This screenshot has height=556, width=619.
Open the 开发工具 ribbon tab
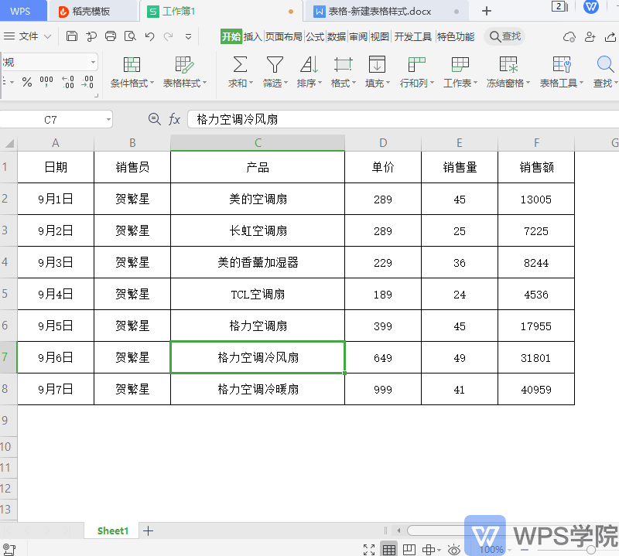413,36
